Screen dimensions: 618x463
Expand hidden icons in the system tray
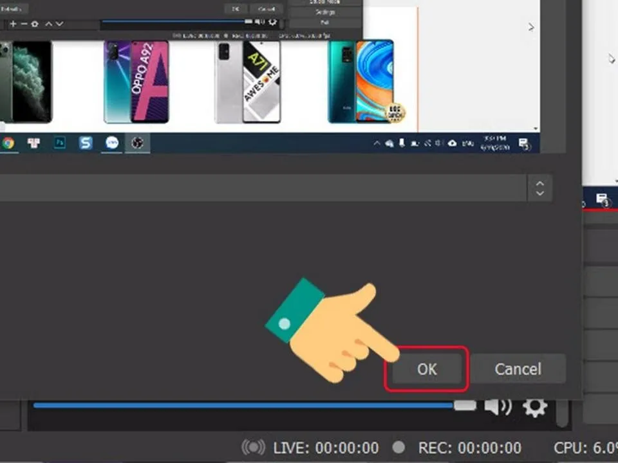click(x=378, y=143)
